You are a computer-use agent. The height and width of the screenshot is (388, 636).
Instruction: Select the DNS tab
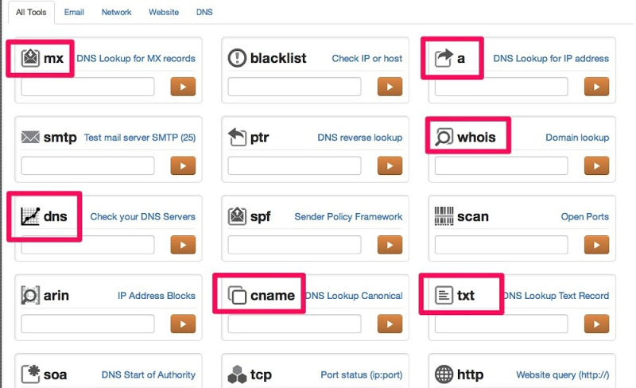coord(204,12)
